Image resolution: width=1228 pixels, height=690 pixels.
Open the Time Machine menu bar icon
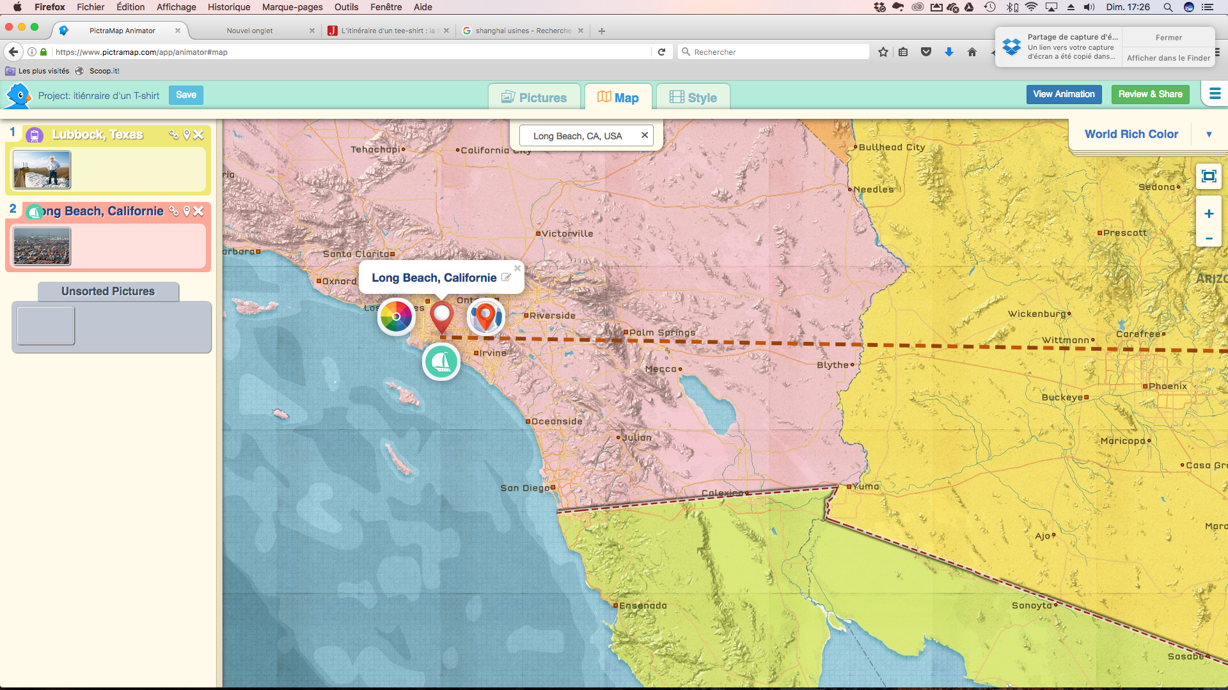click(x=990, y=7)
